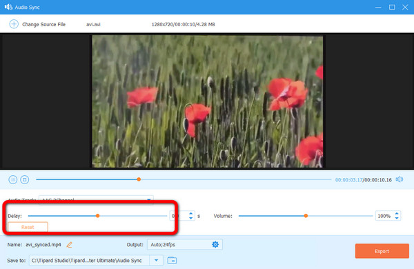Screen dimensions: 414x269
Task: Click the avi_synced.mp4 file name
Action: [x=43, y=245]
